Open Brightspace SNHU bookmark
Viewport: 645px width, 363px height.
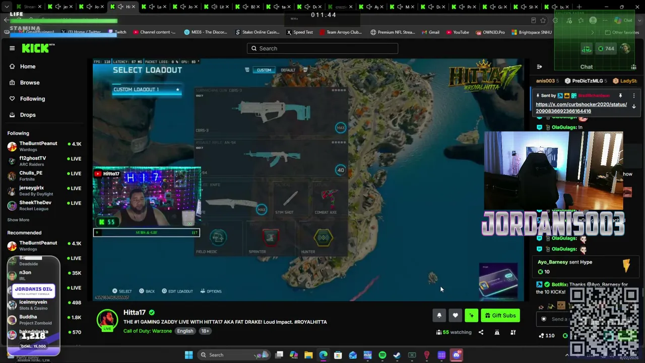click(x=532, y=32)
